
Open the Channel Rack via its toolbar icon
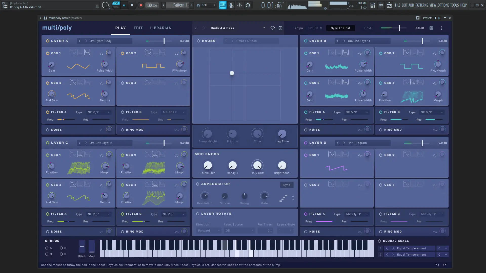tap(373, 5)
